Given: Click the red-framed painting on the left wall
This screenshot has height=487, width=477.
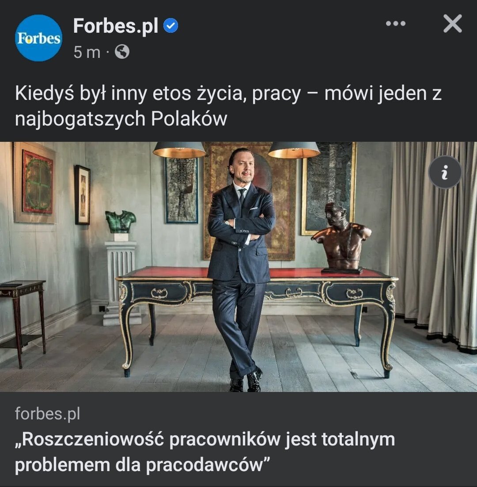Looking at the screenshot, I should (x=37, y=182).
